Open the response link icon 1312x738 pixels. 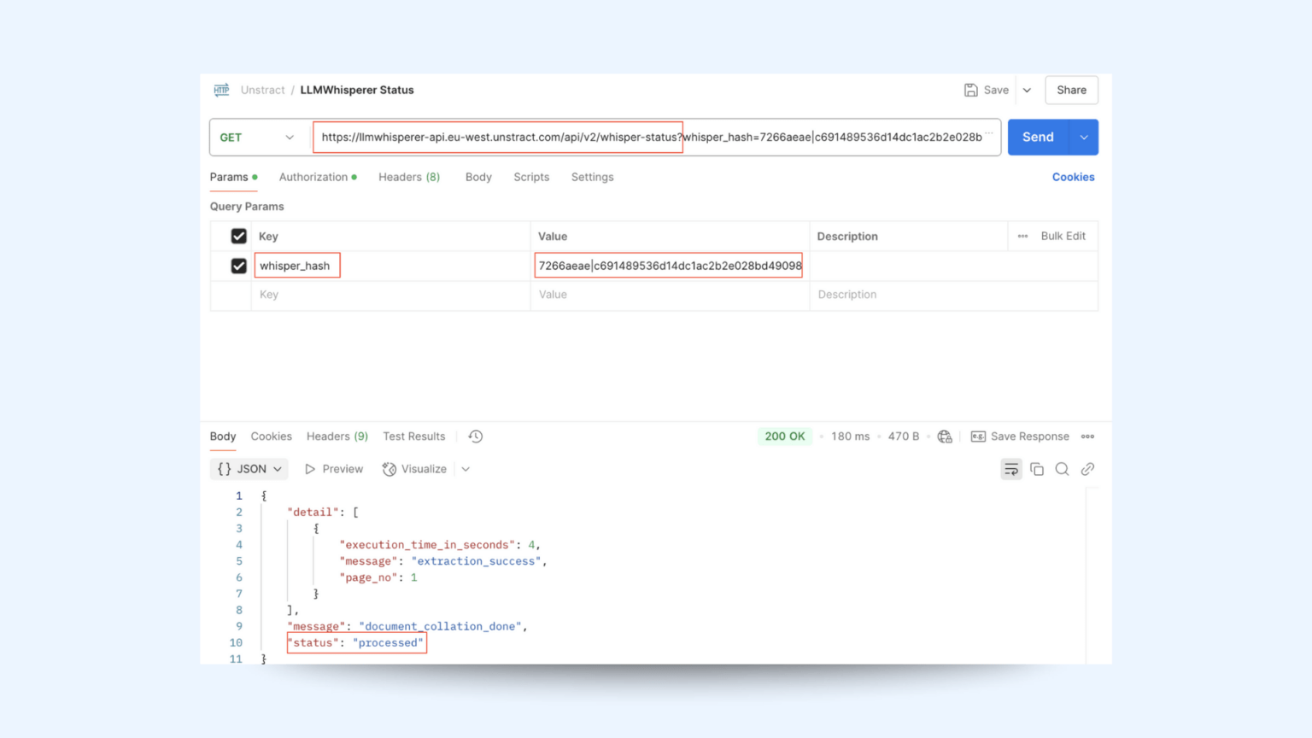tap(1087, 469)
